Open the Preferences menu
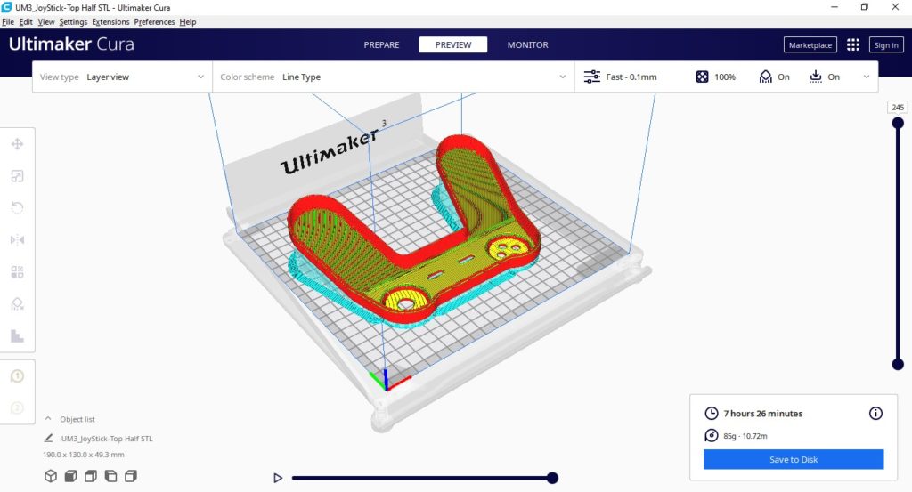The image size is (912, 492). pos(154,22)
